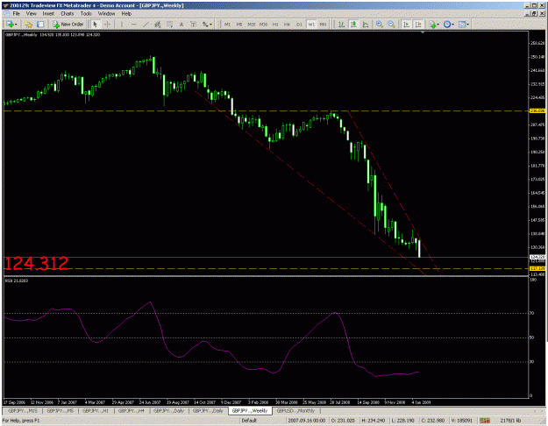The height and width of the screenshot is (426, 548).
Task: Switch to the GBPJPY M15 chart tab
Action: click(x=23, y=411)
